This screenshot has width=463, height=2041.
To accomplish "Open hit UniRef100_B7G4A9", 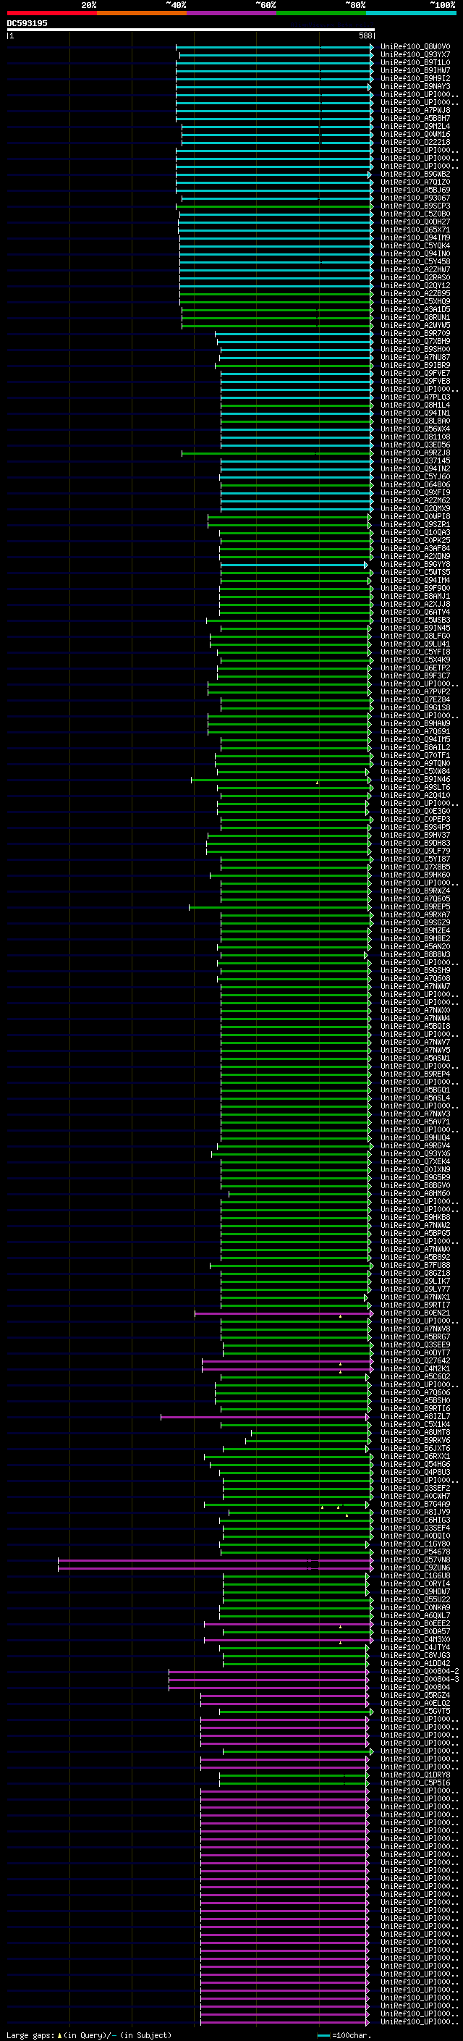I will [415, 1504].
